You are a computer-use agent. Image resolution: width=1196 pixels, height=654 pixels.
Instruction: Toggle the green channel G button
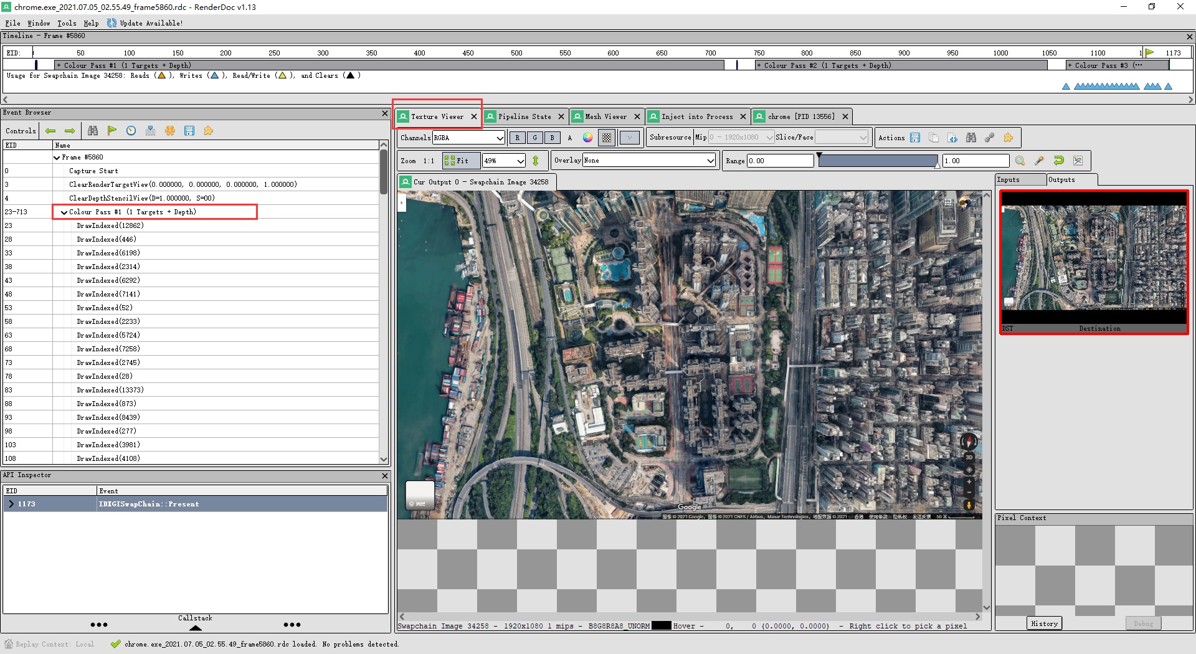click(x=534, y=138)
